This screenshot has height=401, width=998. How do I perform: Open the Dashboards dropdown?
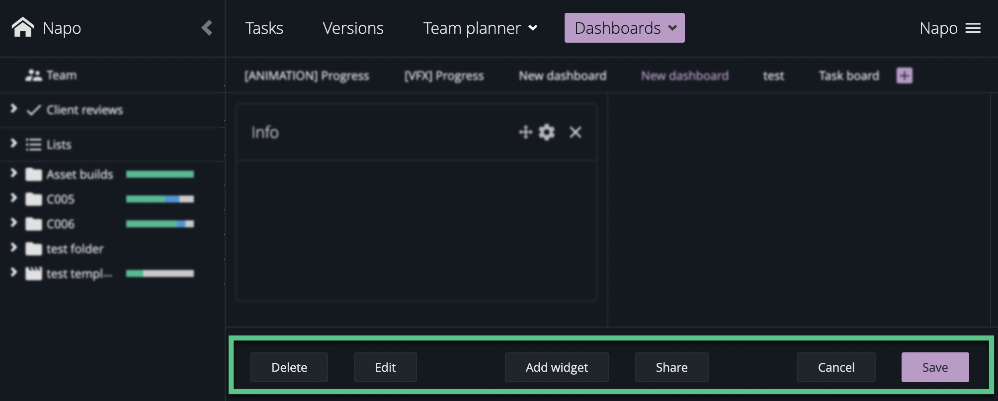coord(624,28)
